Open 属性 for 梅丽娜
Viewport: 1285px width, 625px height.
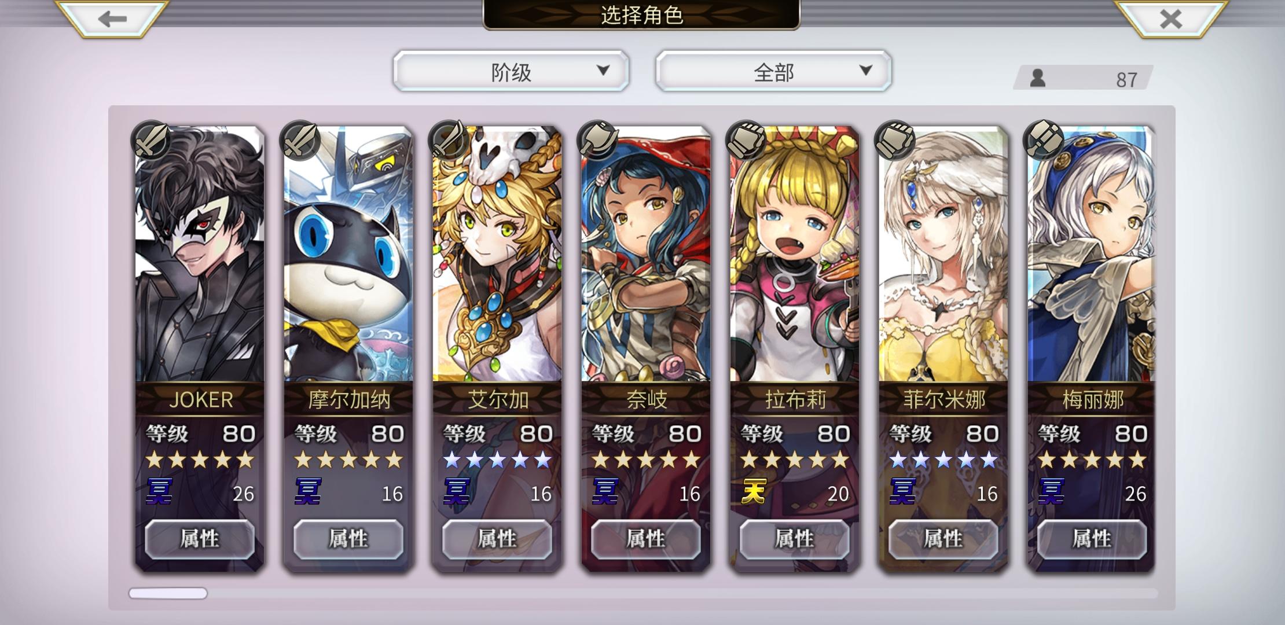[x=1092, y=539]
